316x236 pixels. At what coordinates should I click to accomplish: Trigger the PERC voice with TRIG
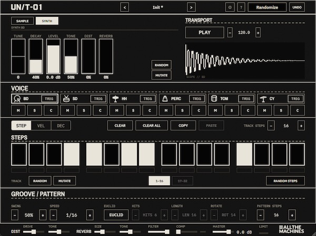(196, 99)
